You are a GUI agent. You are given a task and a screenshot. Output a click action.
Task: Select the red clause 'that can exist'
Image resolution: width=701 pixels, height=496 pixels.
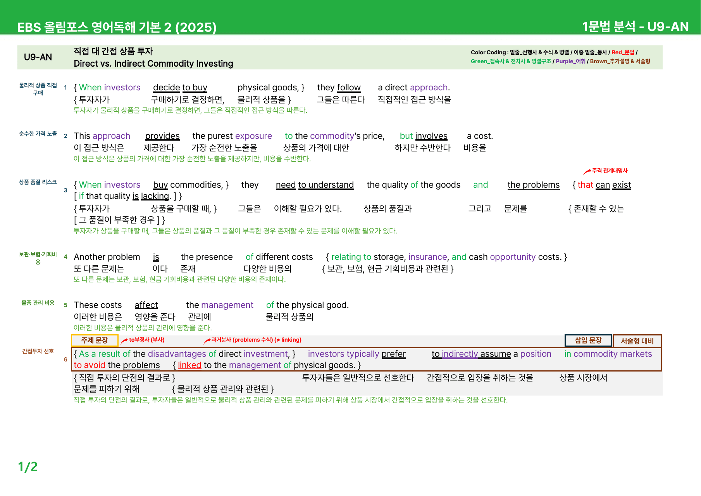click(604, 185)
